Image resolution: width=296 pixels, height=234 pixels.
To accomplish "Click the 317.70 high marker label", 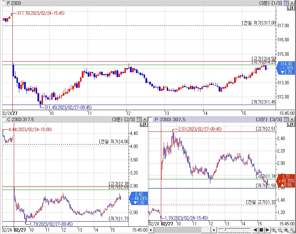I will pyautogui.click(x=41, y=13).
